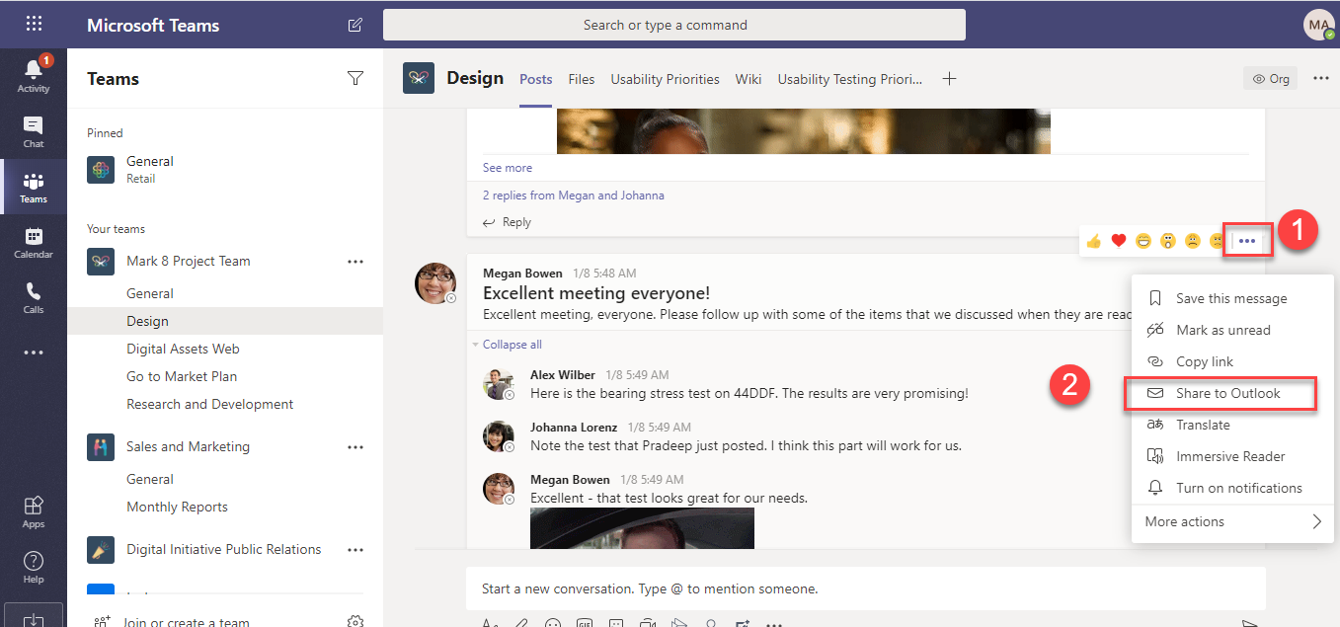Image resolution: width=1340 pixels, height=627 pixels.
Task: Click the See more link
Action: point(507,168)
